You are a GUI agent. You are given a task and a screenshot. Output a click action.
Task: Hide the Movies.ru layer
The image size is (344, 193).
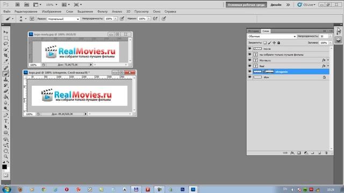(x=249, y=60)
